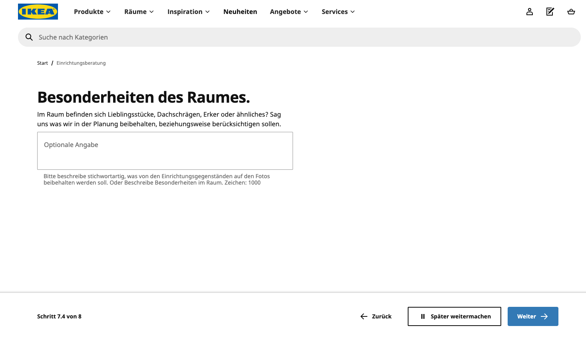The height and width of the screenshot is (338, 586).
Task: Click the Start breadcrumb link
Action: coord(42,63)
